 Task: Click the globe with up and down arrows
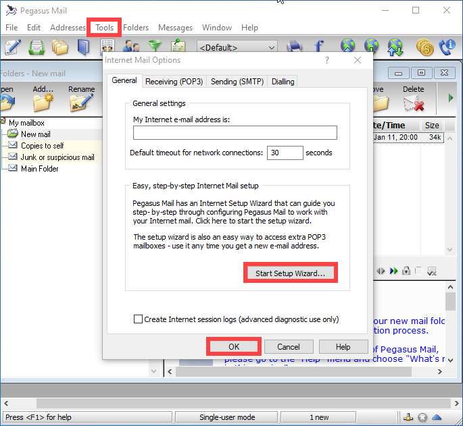pos(395,47)
